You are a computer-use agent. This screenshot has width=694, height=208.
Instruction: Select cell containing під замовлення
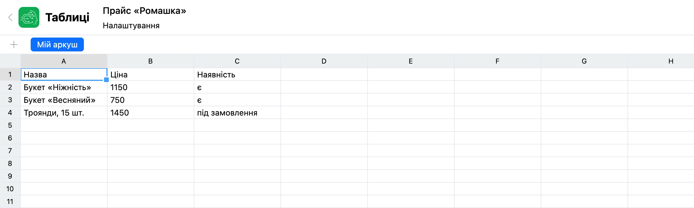237,113
